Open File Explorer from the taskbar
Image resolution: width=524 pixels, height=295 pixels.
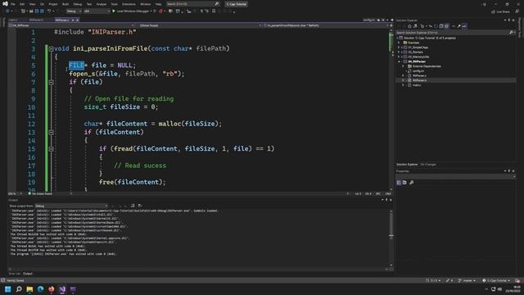tap(29, 289)
